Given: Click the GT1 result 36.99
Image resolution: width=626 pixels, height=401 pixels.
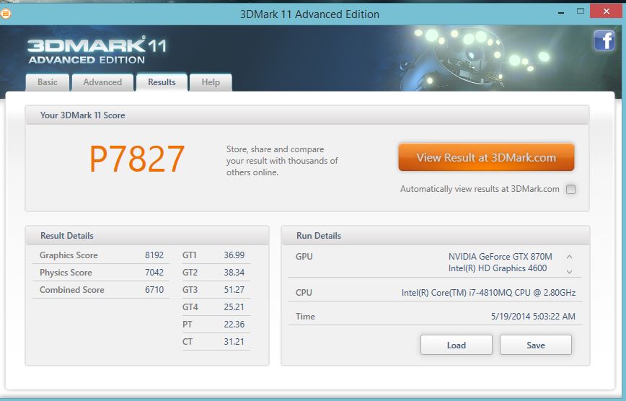Looking at the screenshot, I should [234, 255].
